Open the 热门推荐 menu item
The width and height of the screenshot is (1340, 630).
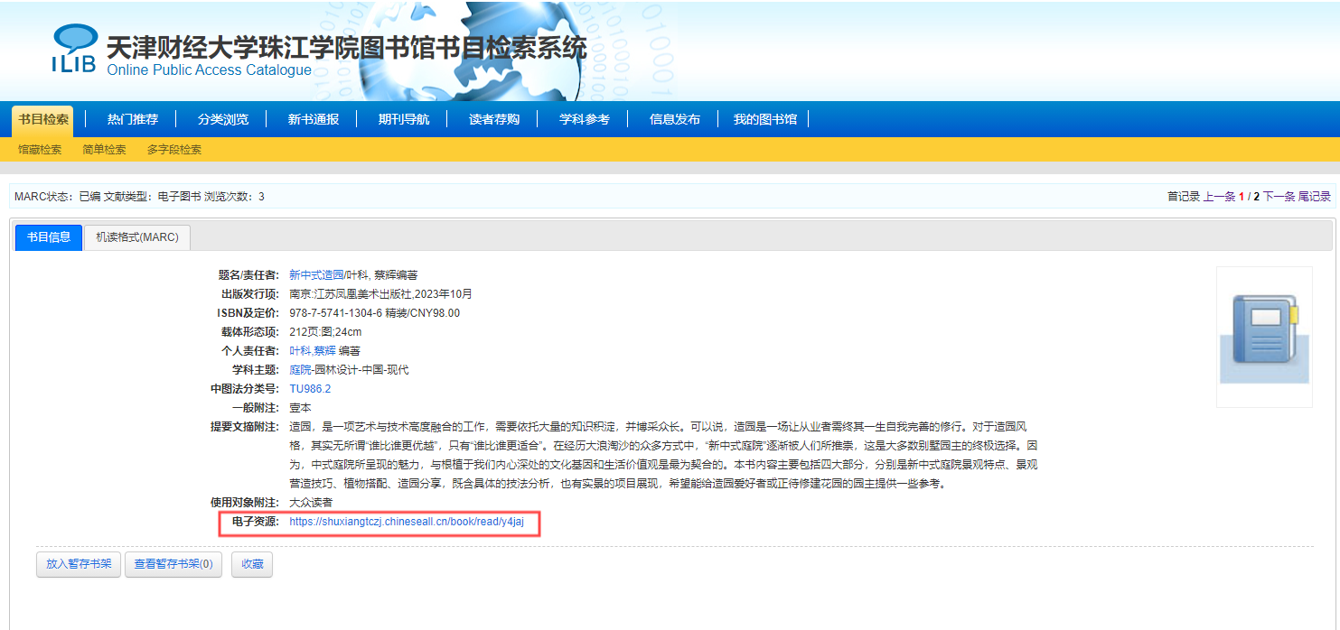click(133, 119)
